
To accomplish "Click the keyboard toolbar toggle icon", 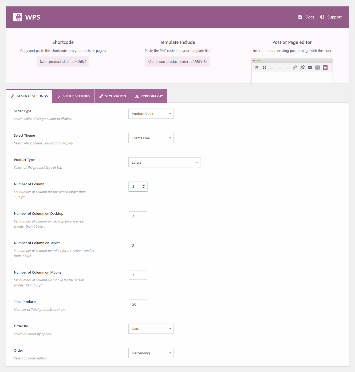I will [318, 68].
